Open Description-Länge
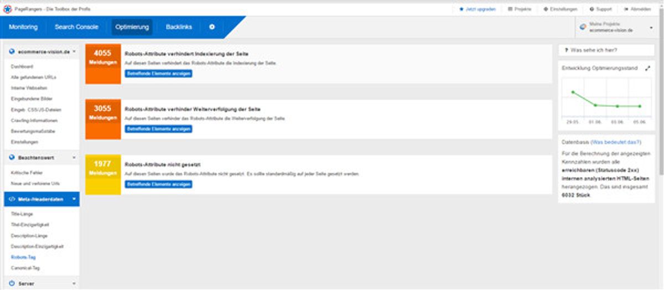Viewport: 664px width, 290px height. click(x=29, y=236)
